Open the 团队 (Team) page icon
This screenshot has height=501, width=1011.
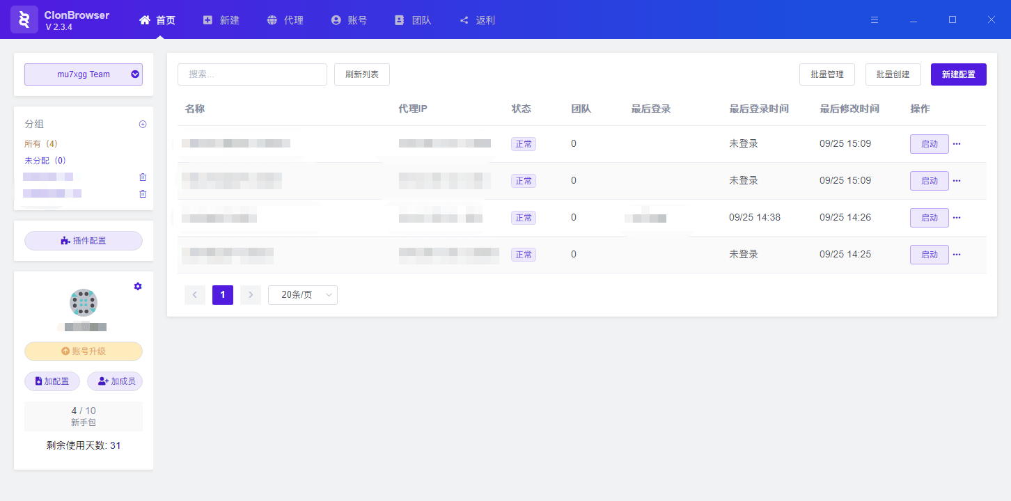click(x=399, y=19)
